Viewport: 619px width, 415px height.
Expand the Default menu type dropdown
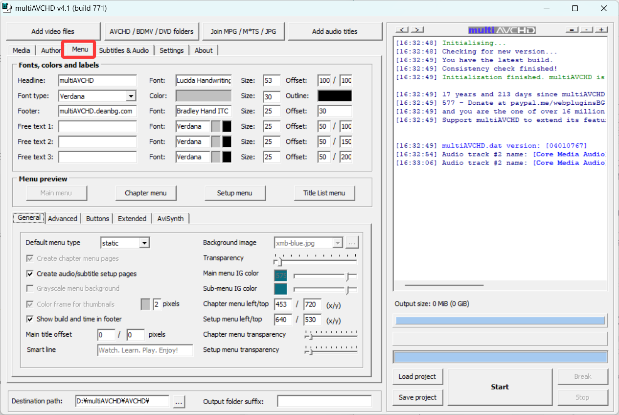(144, 243)
